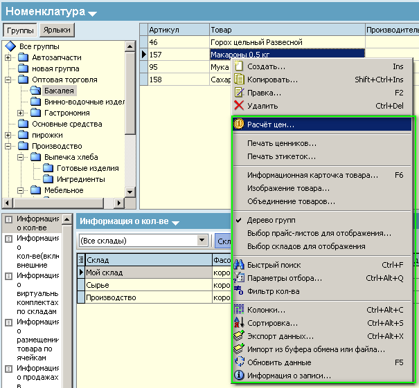
Task: Click the info list scroll up arrow
Action: pyautogui.click(x=66, y=219)
